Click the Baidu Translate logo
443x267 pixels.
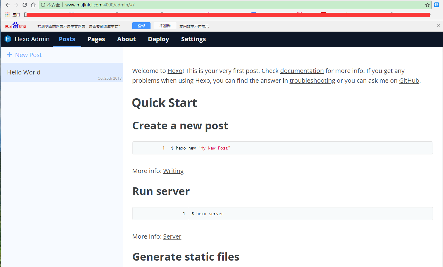16,26
